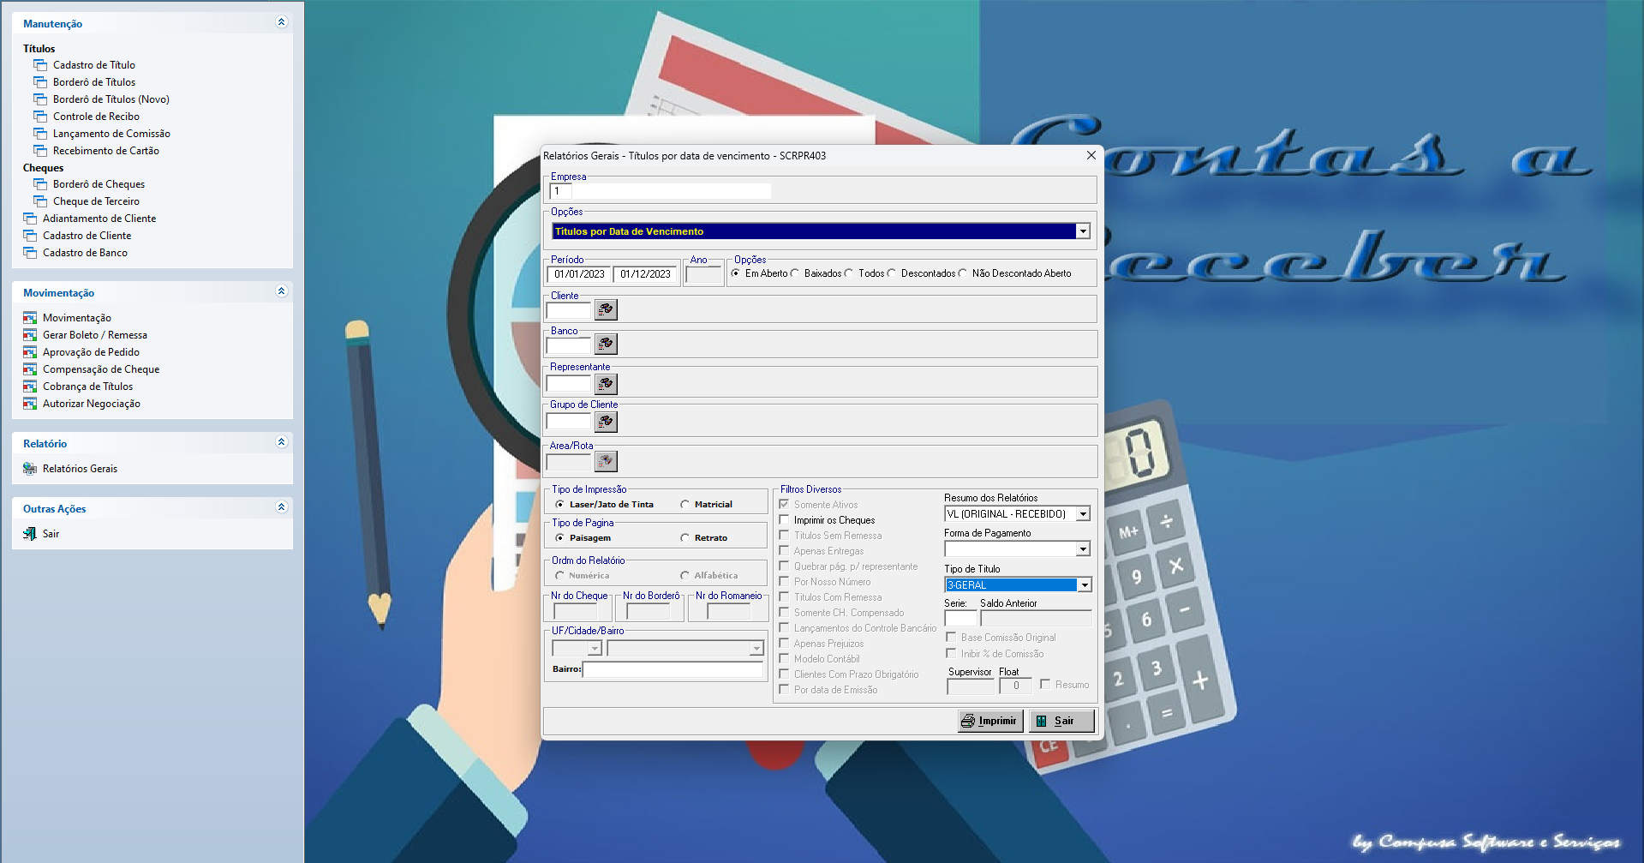The image size is (1644, 863).
Task: Open the Forma de Pagamento dropdown
Action: coord(1083,549)
